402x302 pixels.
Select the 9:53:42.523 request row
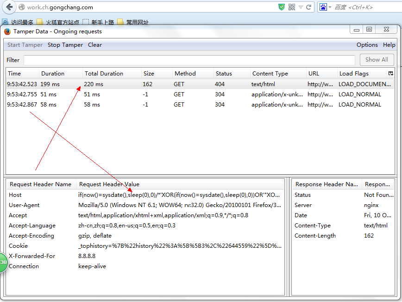click(200, 84)
